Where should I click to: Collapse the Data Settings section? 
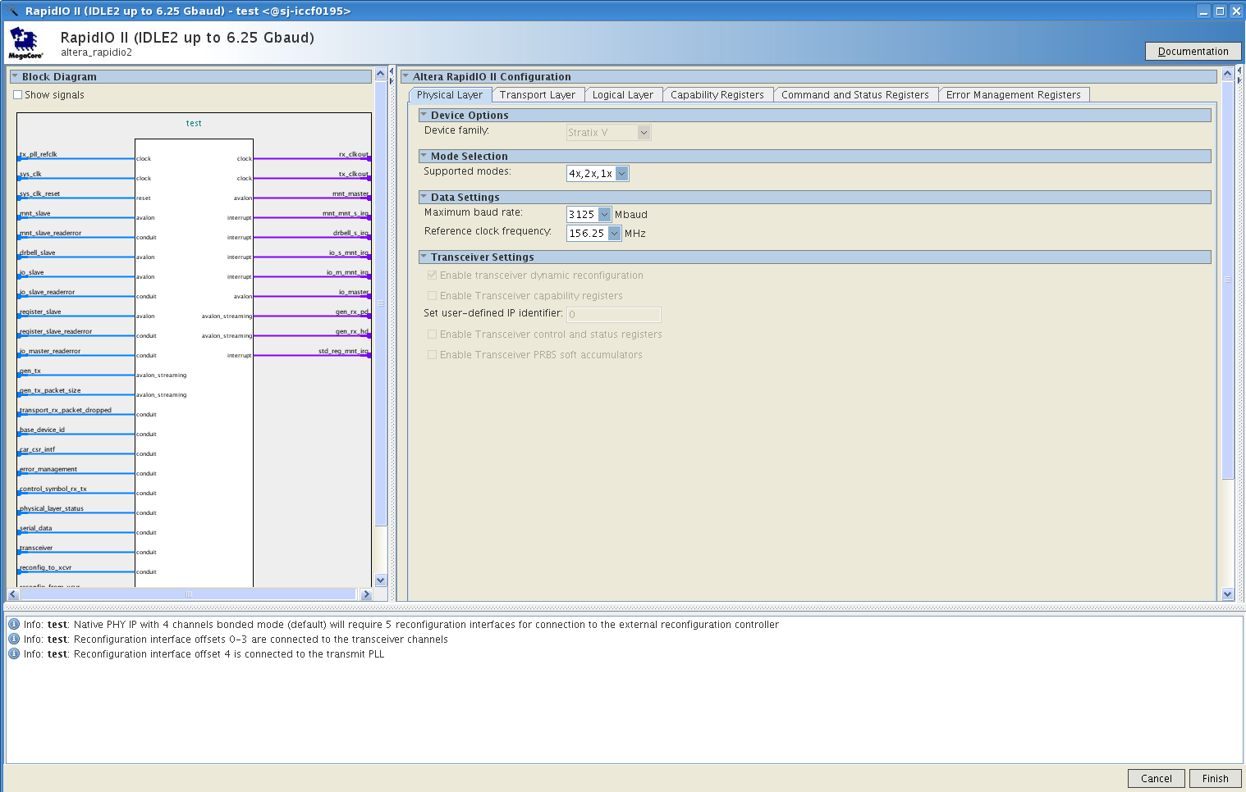pyautogui.click(x=424, y=197)
